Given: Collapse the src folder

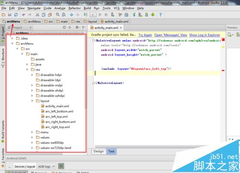Looking at the screenshot, I should tap(17, 49).
